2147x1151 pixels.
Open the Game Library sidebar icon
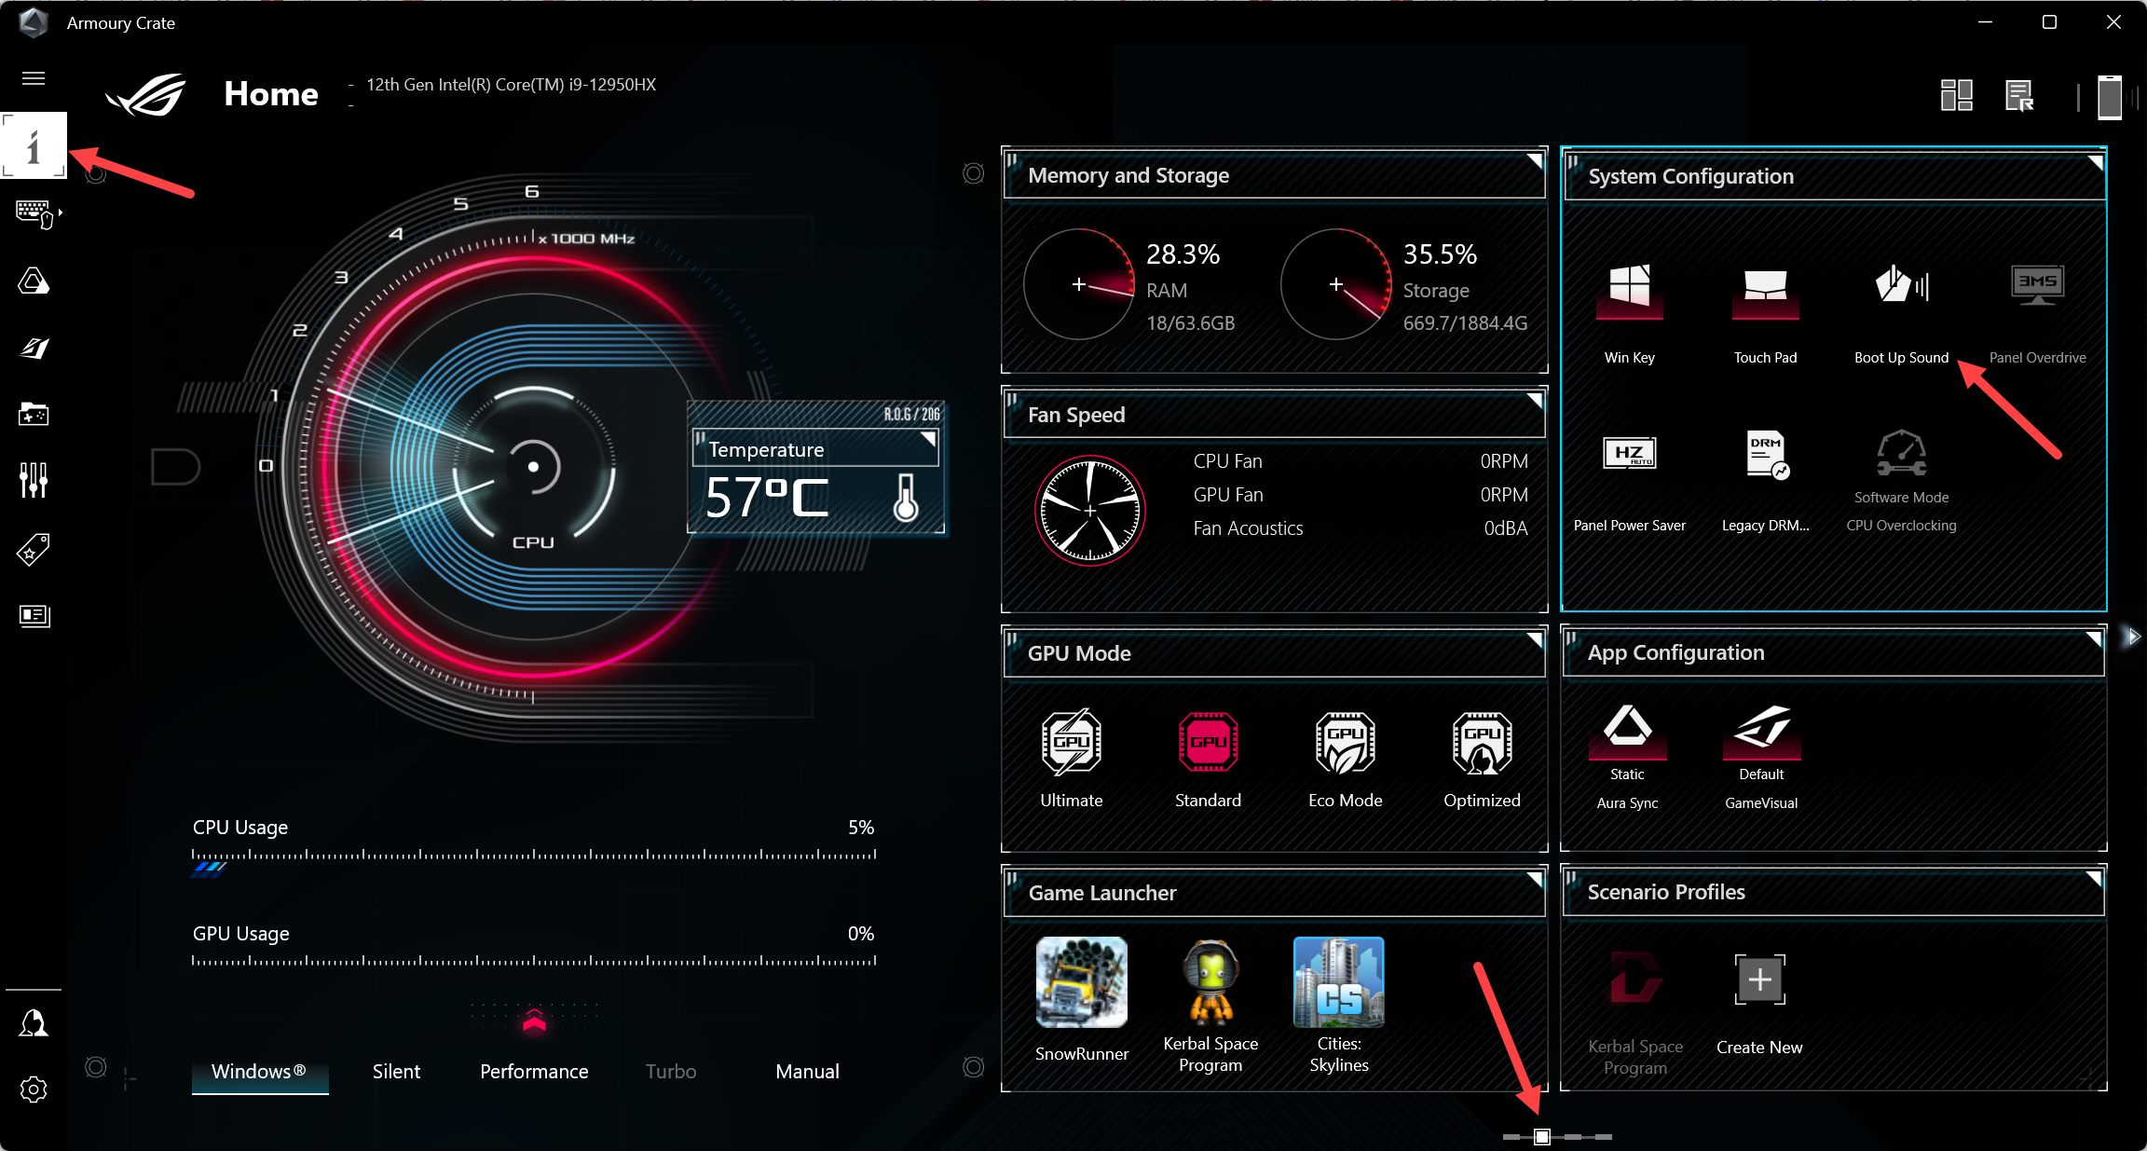click(34, 414)
